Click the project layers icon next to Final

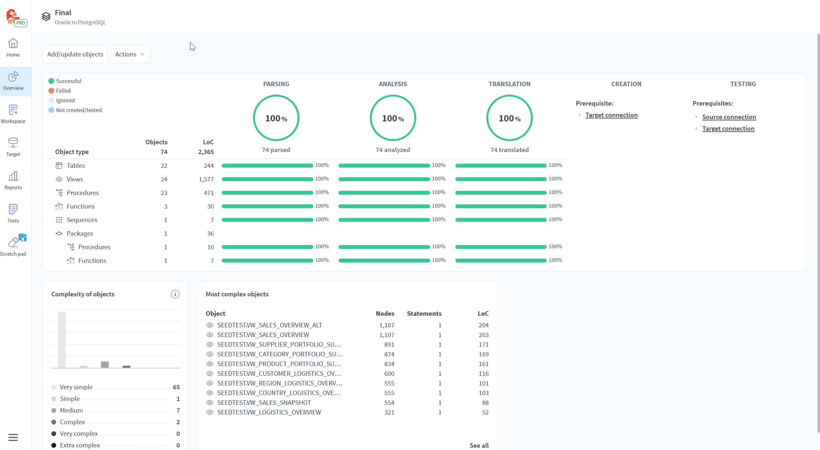pos(46,16)
